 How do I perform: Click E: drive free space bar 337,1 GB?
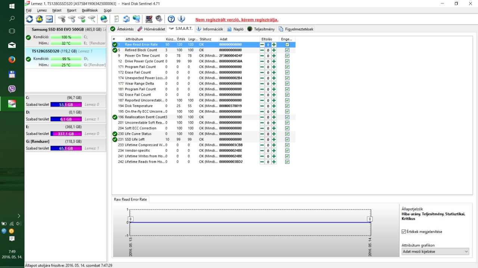coord(66,134)
